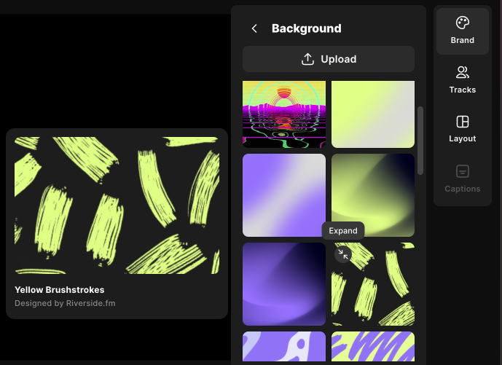The height and width of the screenshot is (365, 502).
Task: Pick the dark yellow-green glow background
Action: pyautogui.click(x=373, y=195)
